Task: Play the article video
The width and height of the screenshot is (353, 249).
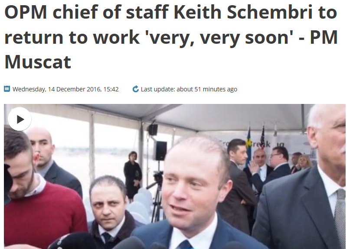Action: [x=20, y=119]
